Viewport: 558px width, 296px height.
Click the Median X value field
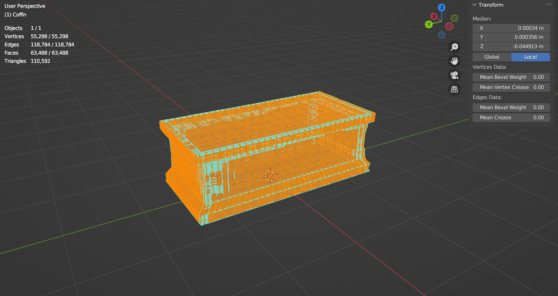(x=511, y=28)
